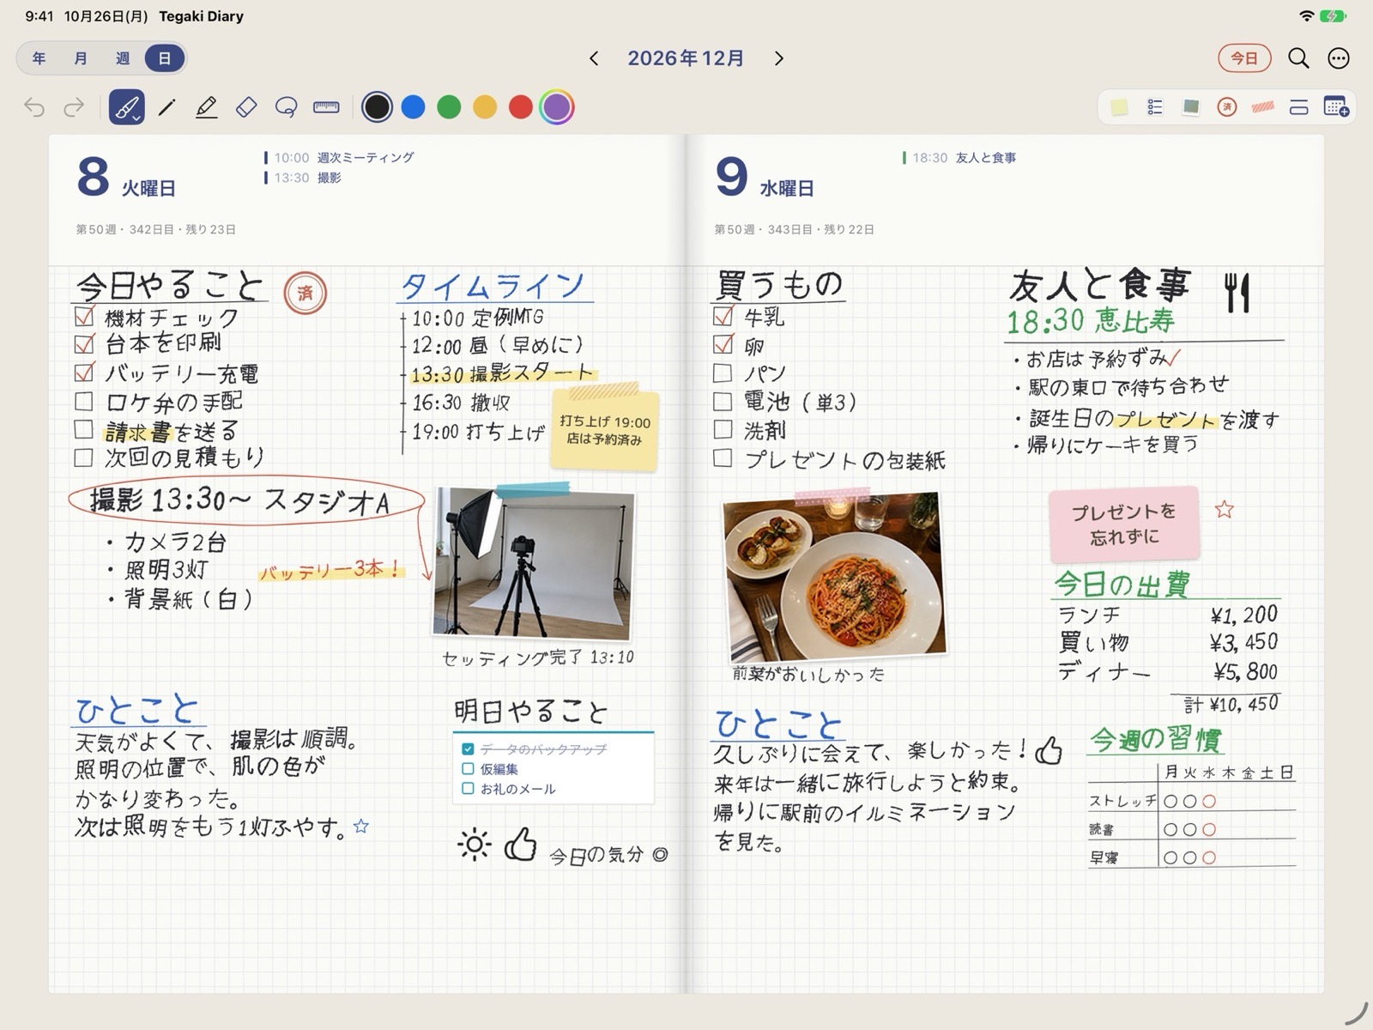Open the 2026年12月 date picker
The image size is (1373, 1030).
click(x=686, y=58)
